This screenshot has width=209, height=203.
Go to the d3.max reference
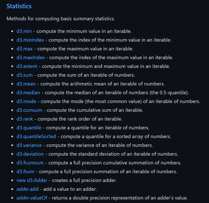click(25, 49)
